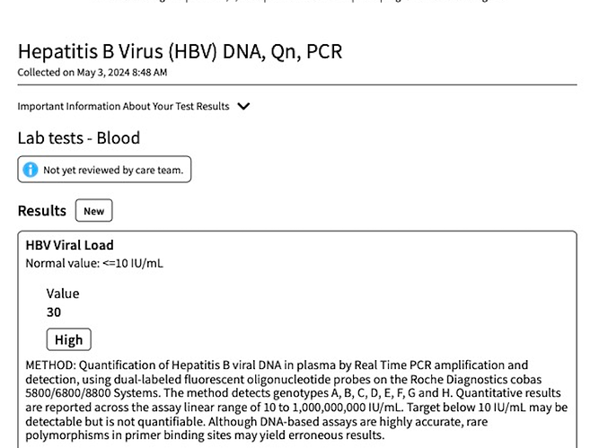Image resolution: width=599 pixels, height=448 pixels.
Task: Click the Normal value <=10 IU/mL text
Action: point(94,264)
